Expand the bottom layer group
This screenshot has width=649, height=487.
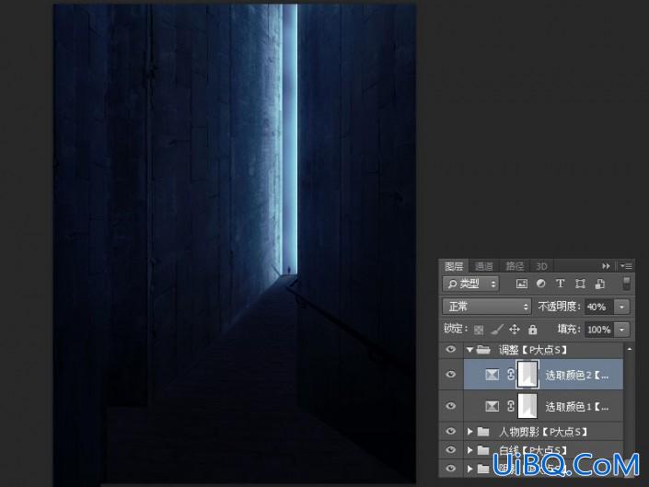pos(469,469)
